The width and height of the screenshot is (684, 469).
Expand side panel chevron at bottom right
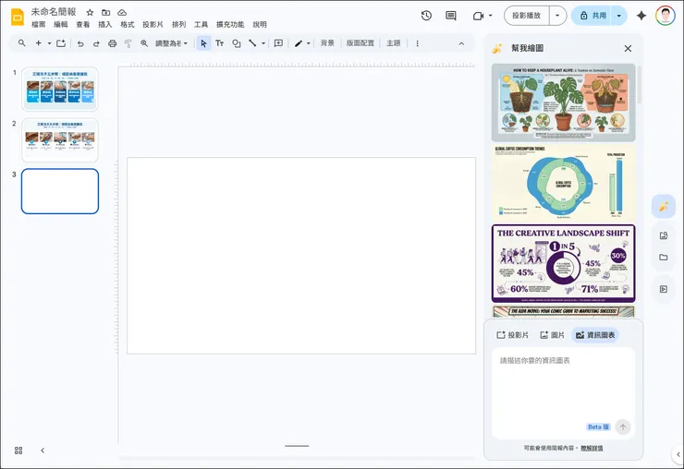pos(678,454)
